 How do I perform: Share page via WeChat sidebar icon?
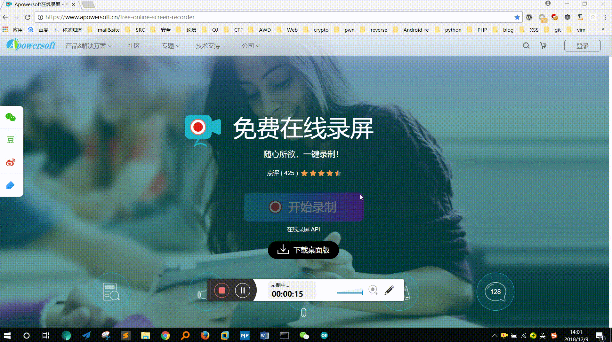tap(11, 117)
